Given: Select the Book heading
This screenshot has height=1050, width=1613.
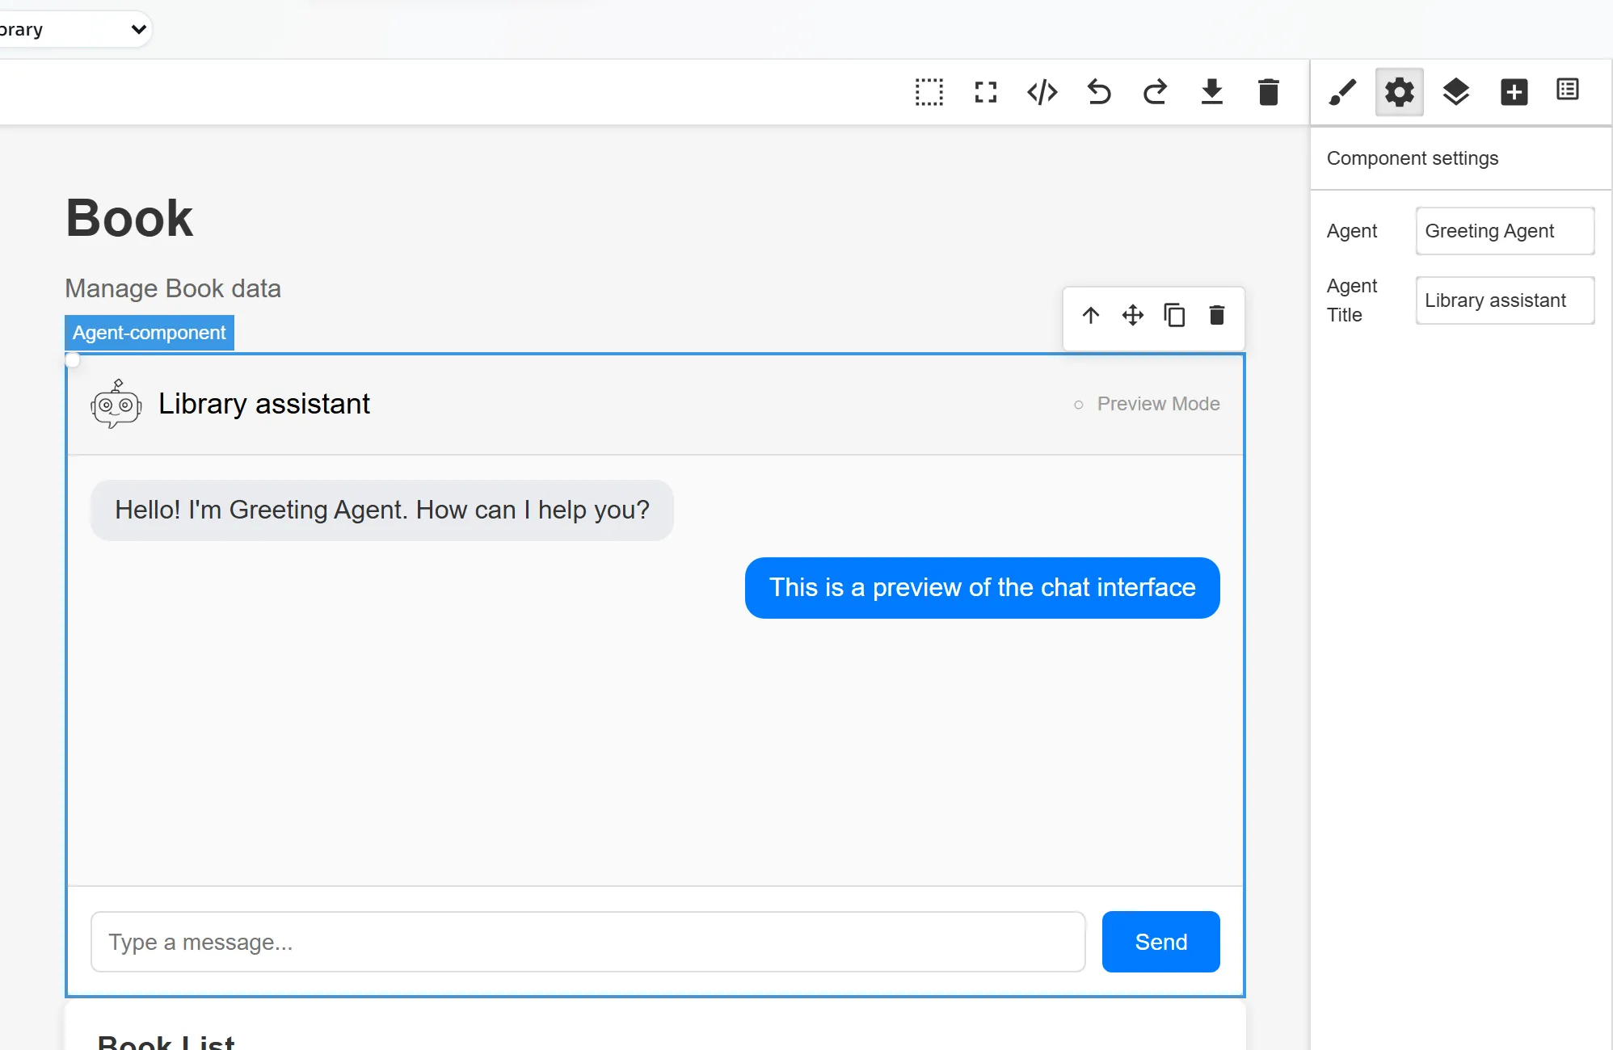Looking at the screenshot, I should pyautogui.click(x=129, y=218).
